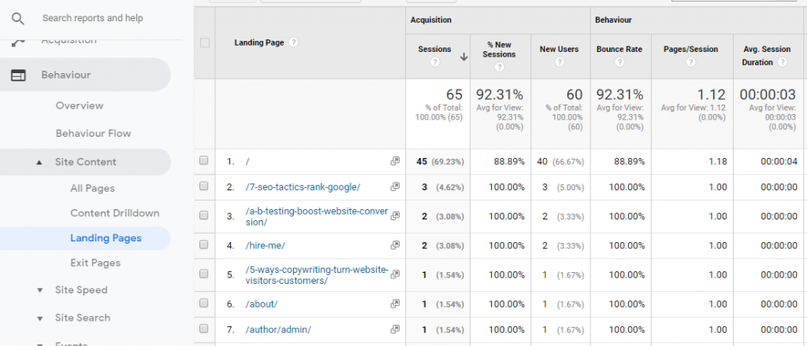Open /hire-me/ page external link icon
This screenshot has height=346, width=807.
click(x=395, y=245)
